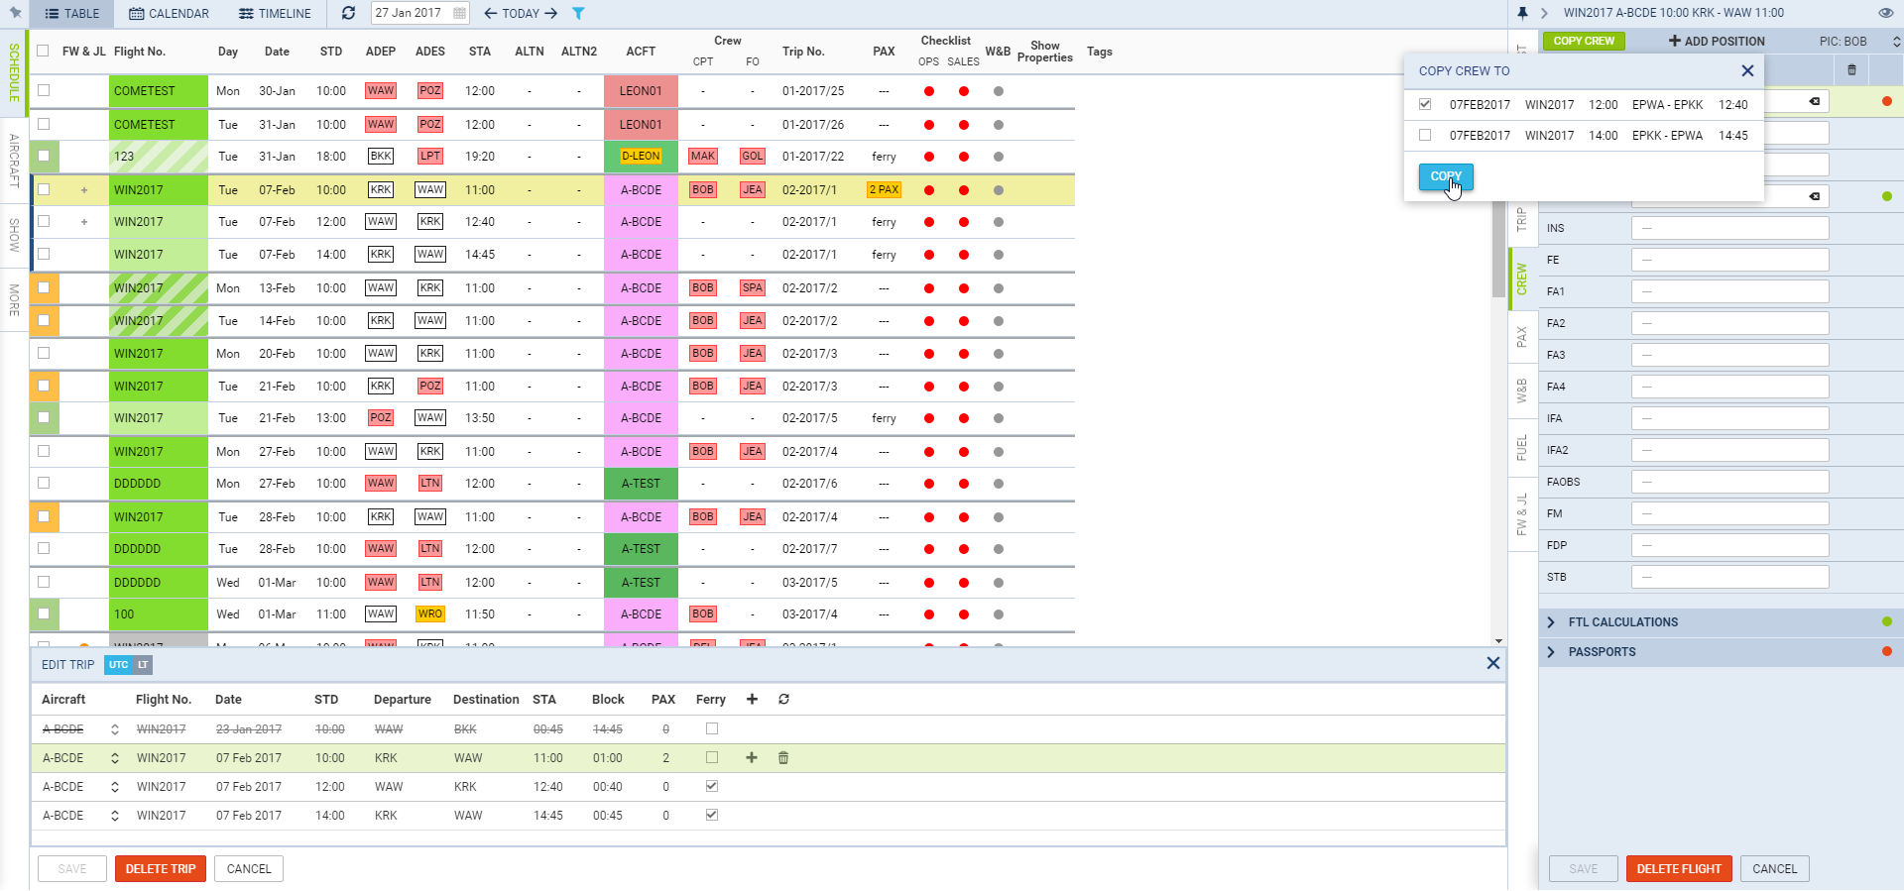Click the green COPY CREW button
Image resolution: width=1904 pixels, height=891 pixels.
point(1584,41)
